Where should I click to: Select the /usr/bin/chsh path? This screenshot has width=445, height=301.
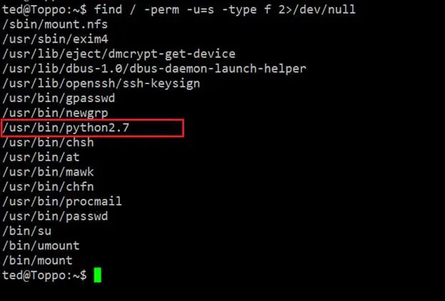point(47,143)
